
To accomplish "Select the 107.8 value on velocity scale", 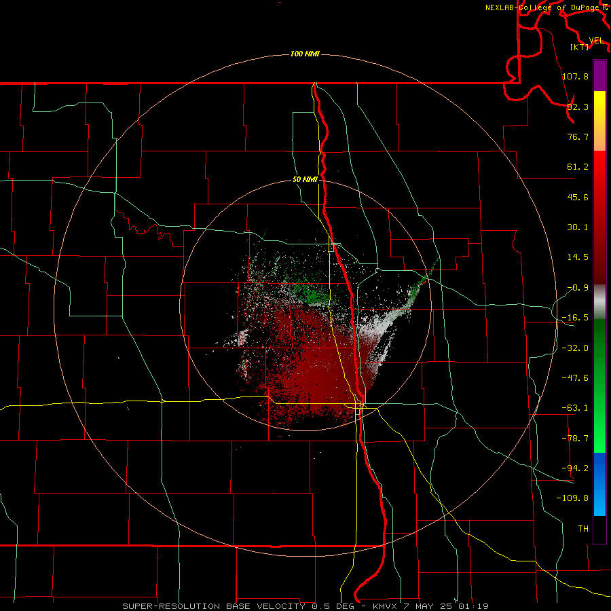I will click(575, 76).
